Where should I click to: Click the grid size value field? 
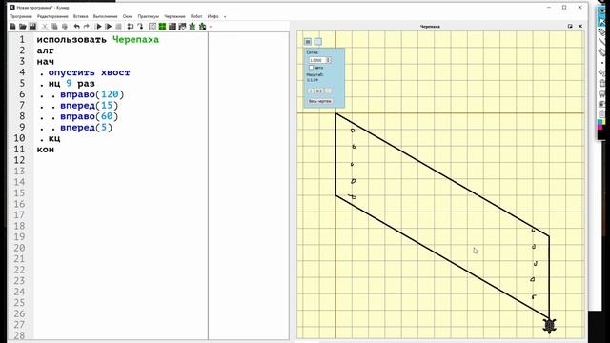[317, 60]
